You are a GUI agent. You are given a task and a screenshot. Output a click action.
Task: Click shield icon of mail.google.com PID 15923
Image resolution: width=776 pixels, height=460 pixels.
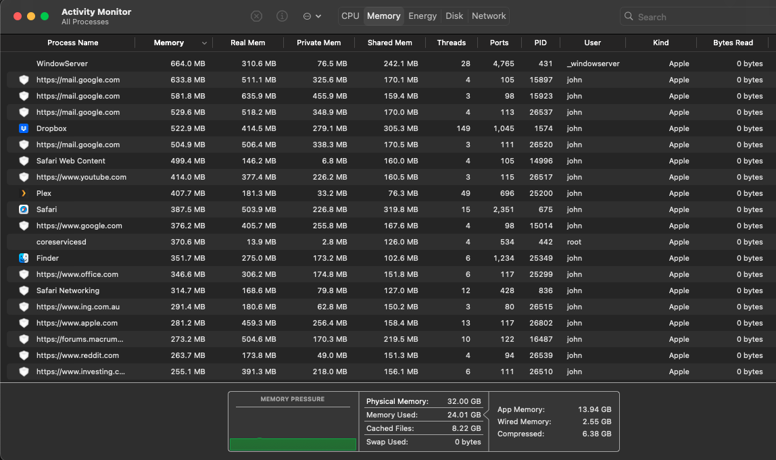pos(23,96)
